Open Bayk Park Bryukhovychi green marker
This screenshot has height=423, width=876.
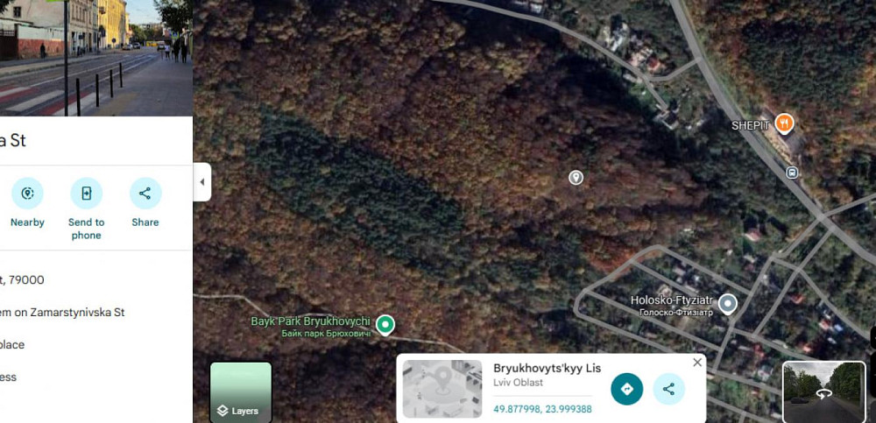click(x=385, y=325)
